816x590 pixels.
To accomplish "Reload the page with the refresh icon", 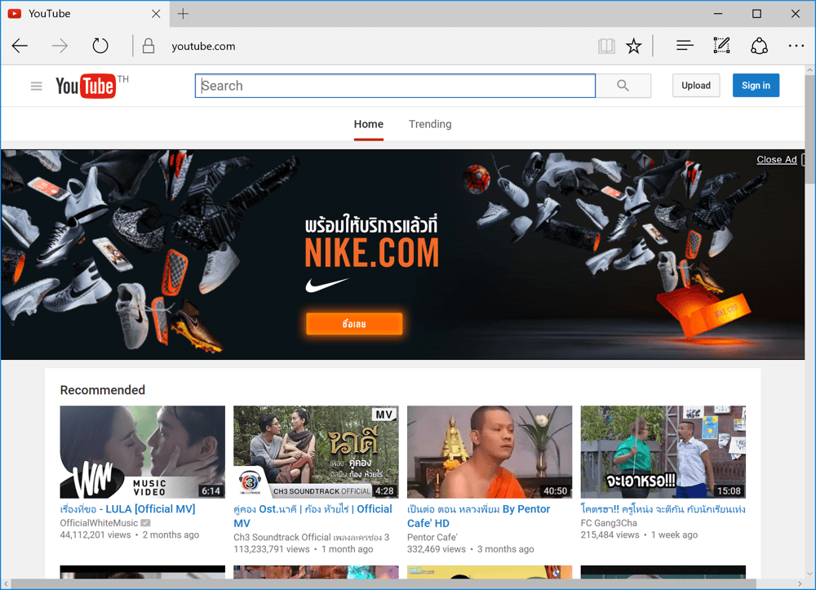I will tap(100, 47).
